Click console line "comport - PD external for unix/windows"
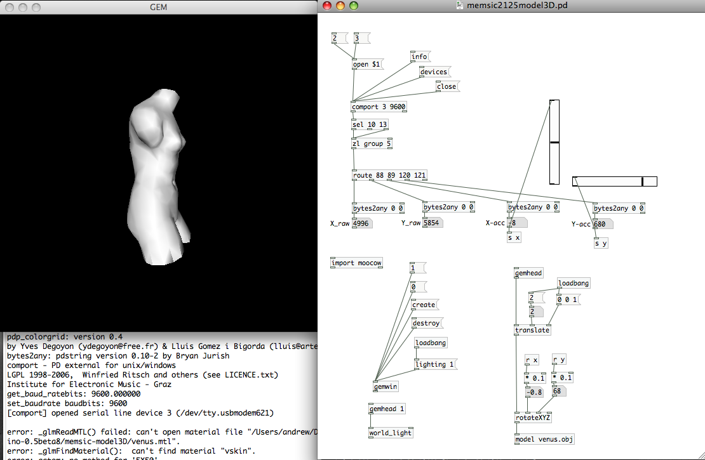The image size is (705, 460). point(91,365)
